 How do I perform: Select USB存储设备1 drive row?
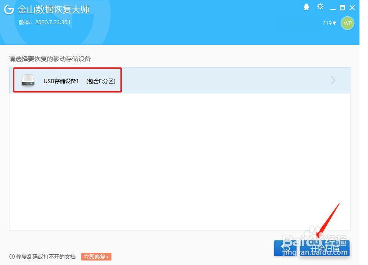tap(180, 80)
